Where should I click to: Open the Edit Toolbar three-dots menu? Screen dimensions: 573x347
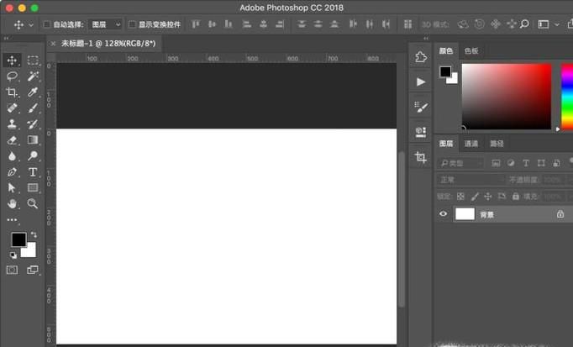[12, 220]
